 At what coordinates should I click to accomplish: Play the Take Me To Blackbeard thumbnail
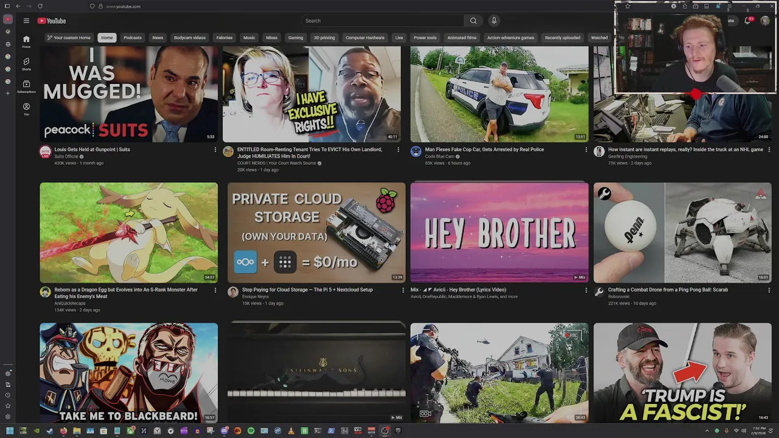coord(128,373)
